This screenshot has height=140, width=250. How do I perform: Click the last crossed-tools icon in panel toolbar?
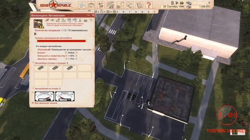(x=91, y=20)
